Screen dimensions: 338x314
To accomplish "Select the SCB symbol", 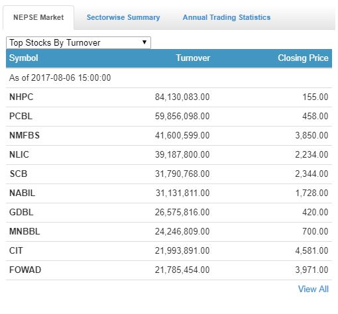I will tap(19, 174).
